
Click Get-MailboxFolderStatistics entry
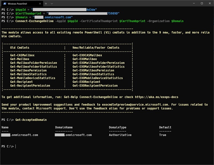pos(34,67)
